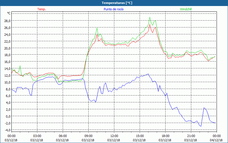Click the °C unit label on the axis
This screenshot has width=228, height=143.
point(9,13)
